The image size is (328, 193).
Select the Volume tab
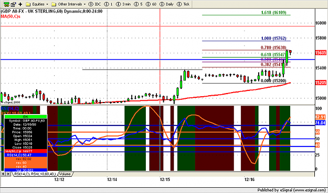click(x=65, y=174)
